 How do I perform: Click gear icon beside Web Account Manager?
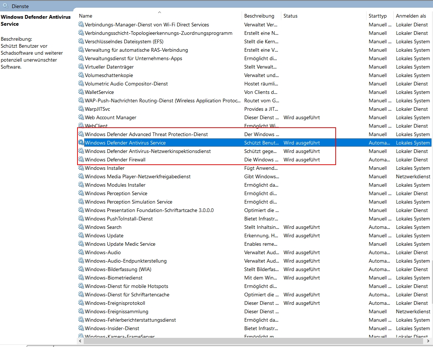[x=81, y=117]
